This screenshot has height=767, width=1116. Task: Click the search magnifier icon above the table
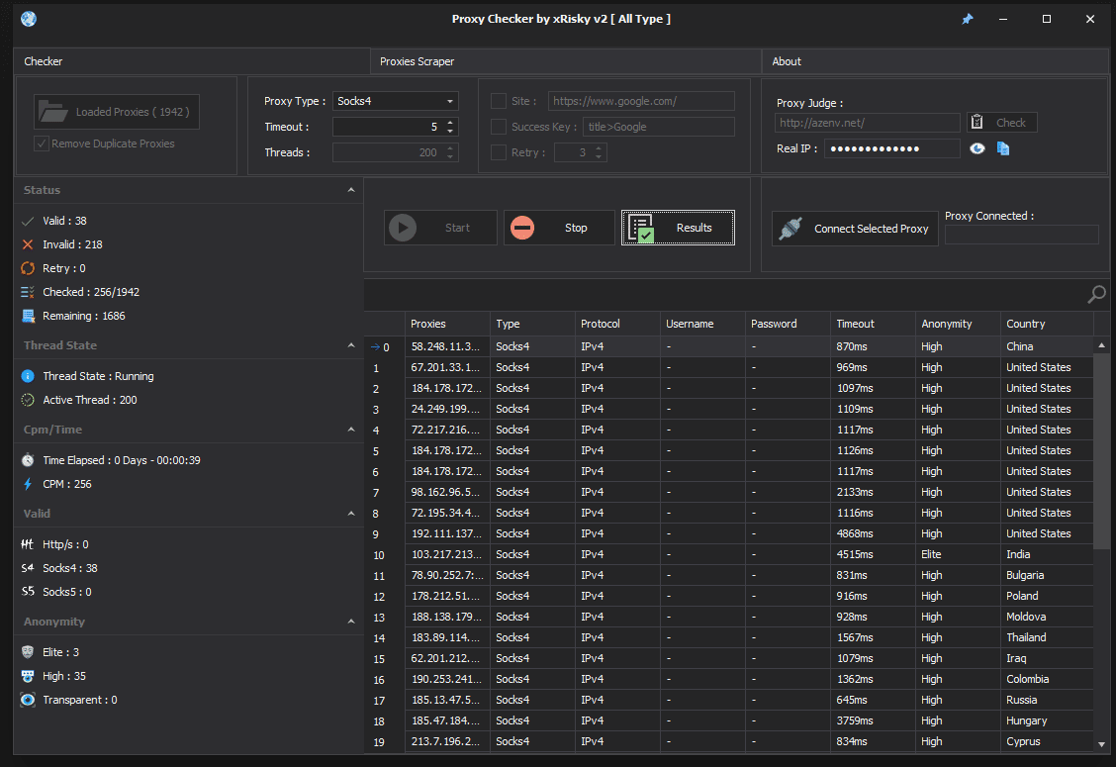click(x=1096, y=294)
